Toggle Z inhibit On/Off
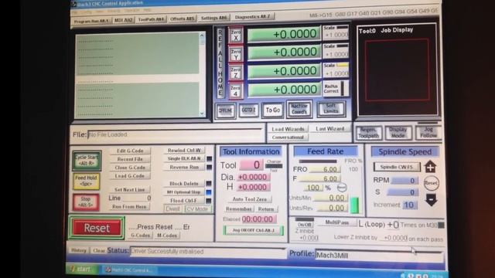This screenshot has height=278, width=495. [305, 224]
